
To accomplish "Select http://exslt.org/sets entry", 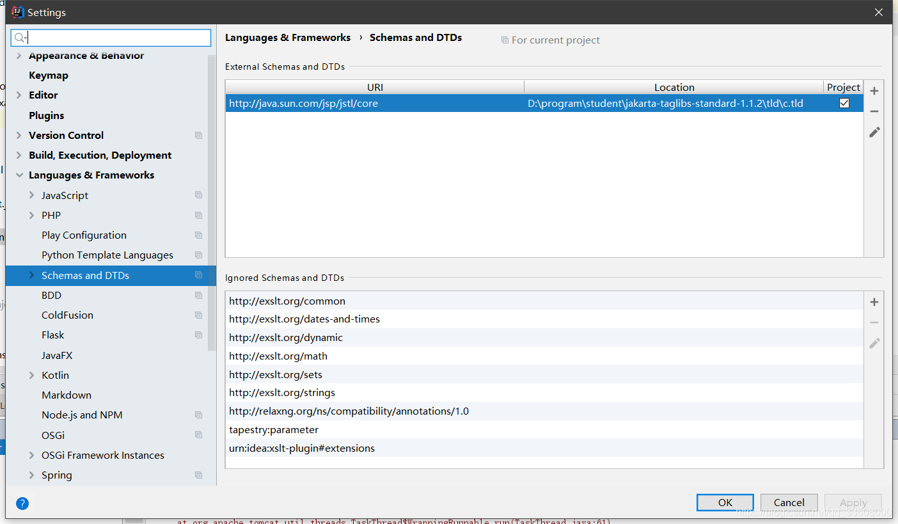I will point(544,374).
